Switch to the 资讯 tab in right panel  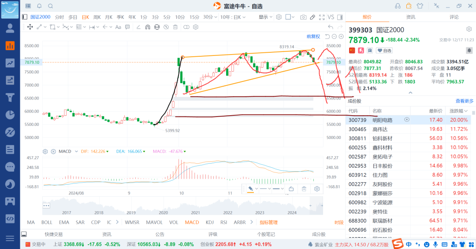click(411, 17)
